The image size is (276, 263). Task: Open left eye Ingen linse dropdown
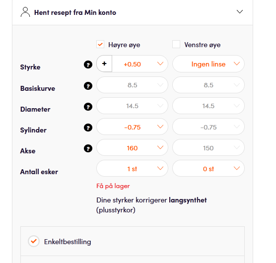click(208, 64)
